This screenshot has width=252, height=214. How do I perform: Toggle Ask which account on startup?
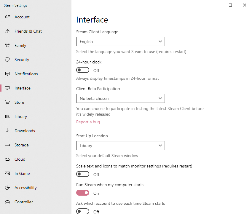pos(83,211)
